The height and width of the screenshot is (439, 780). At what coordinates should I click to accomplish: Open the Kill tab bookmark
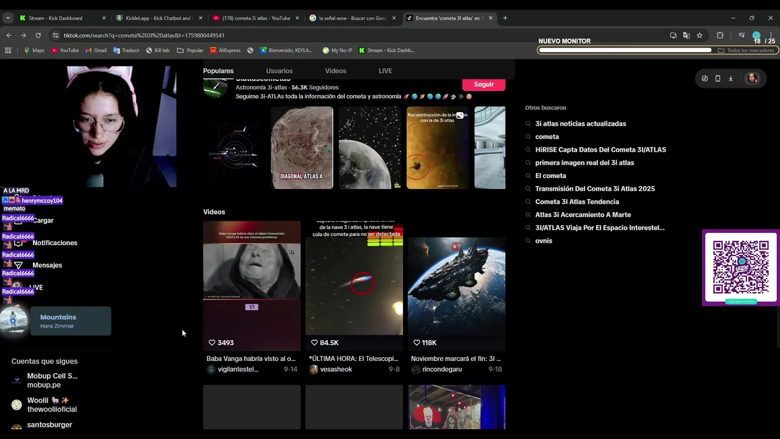pyautogui.click(x=158, y=51)
